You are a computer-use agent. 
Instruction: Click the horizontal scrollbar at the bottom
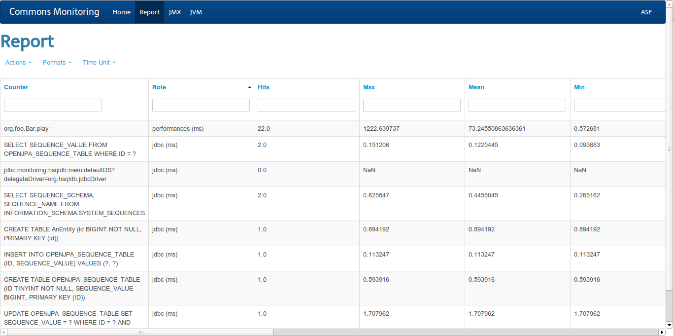[x=140, y=332]
